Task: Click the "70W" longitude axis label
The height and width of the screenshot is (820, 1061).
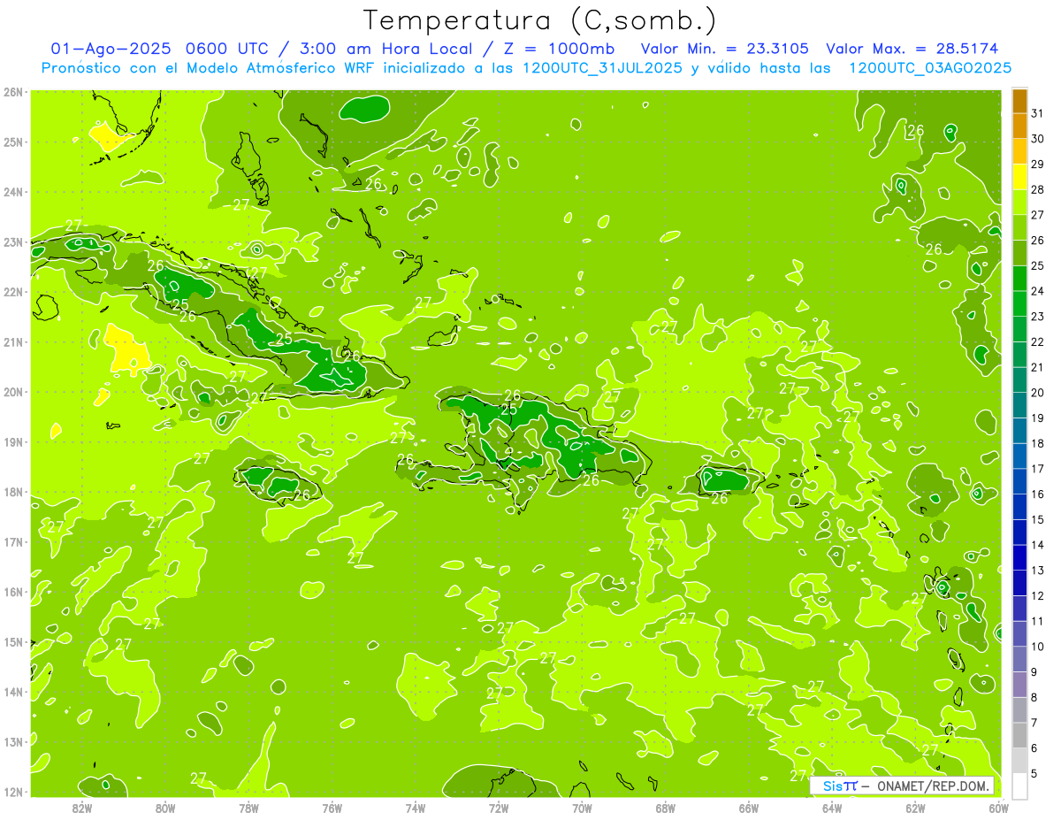Action: (x=582, y=809)
